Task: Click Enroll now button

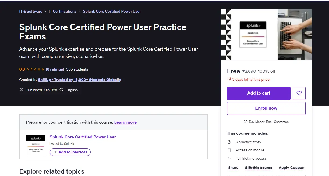Action: click(266, 108)
